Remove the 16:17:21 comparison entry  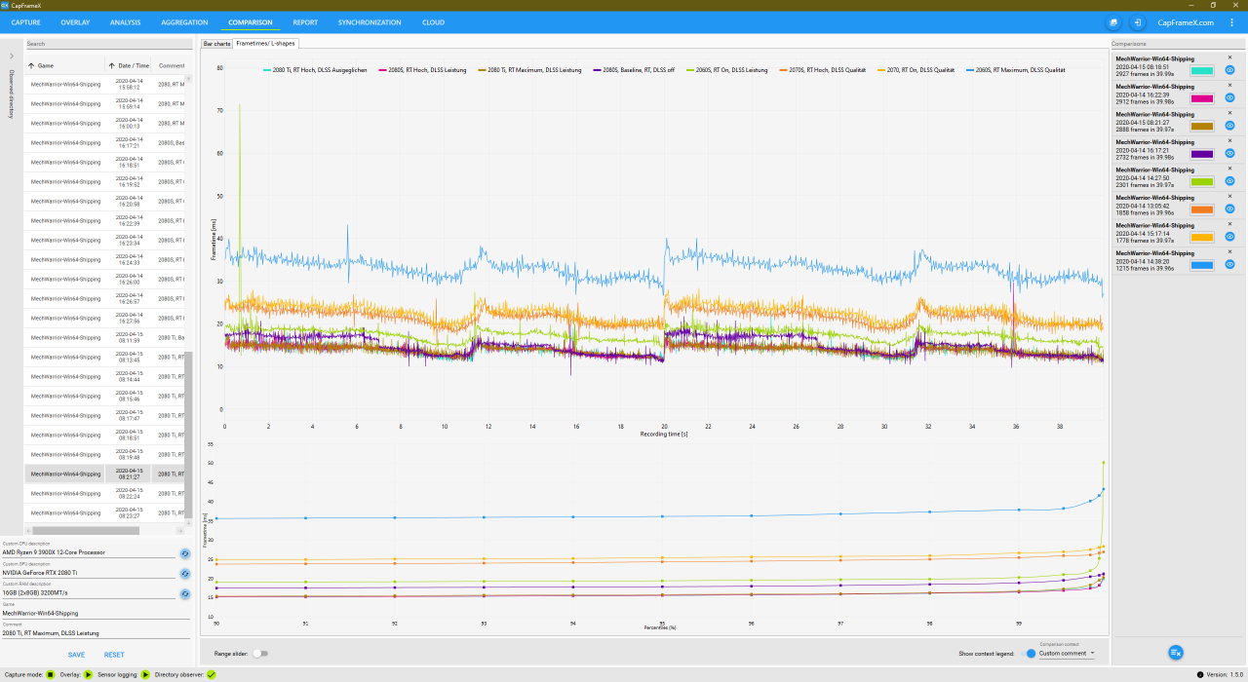point(1229,141)
